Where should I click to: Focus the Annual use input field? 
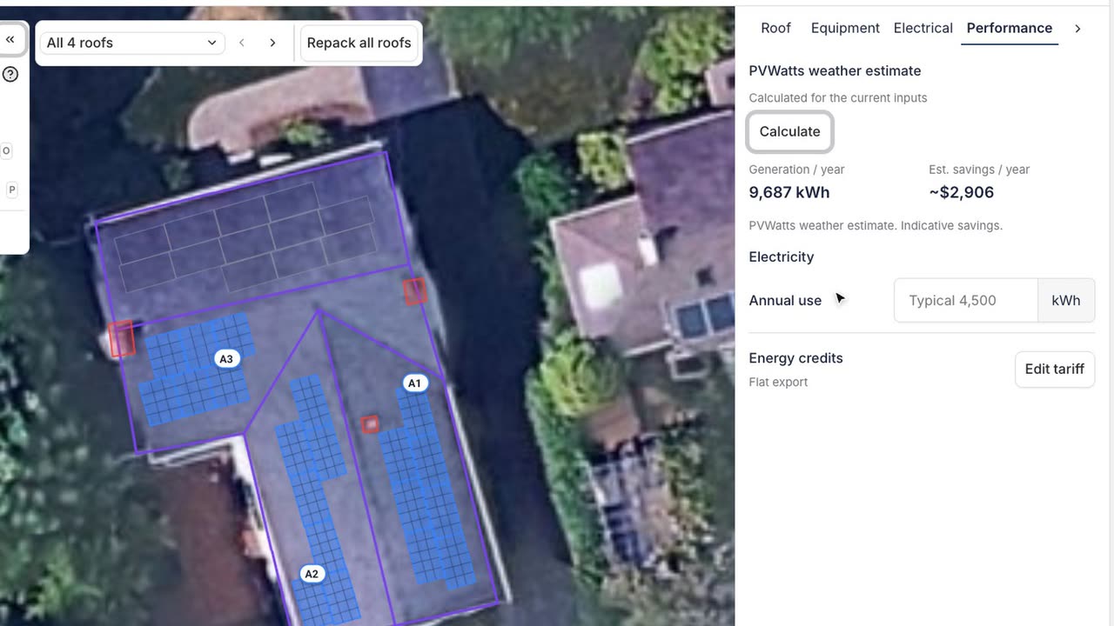coord(966,301)
